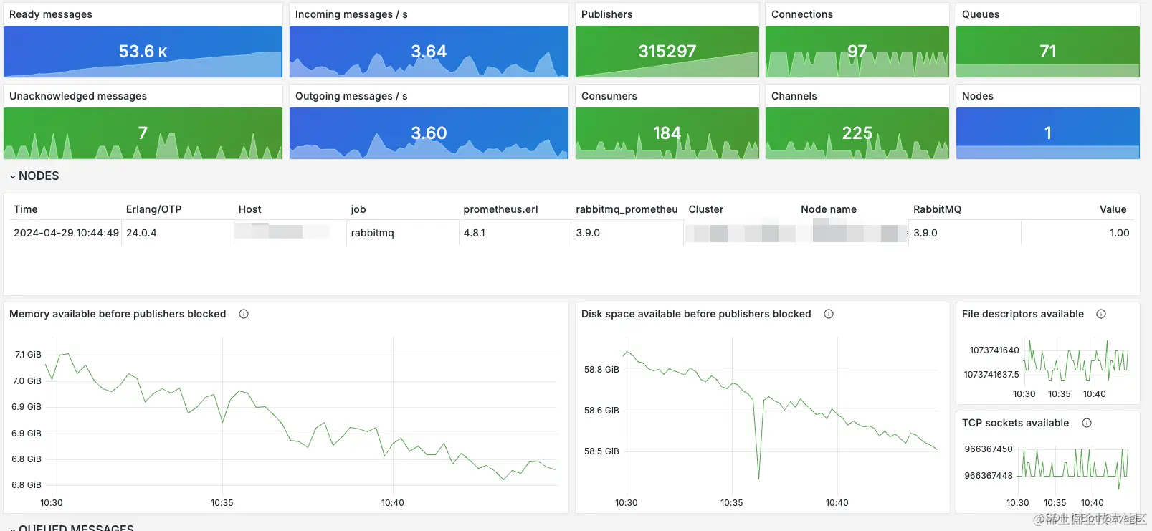Sort table by job column header
The height and width of the screenshot is (531, 1152).
pos(358,209)
